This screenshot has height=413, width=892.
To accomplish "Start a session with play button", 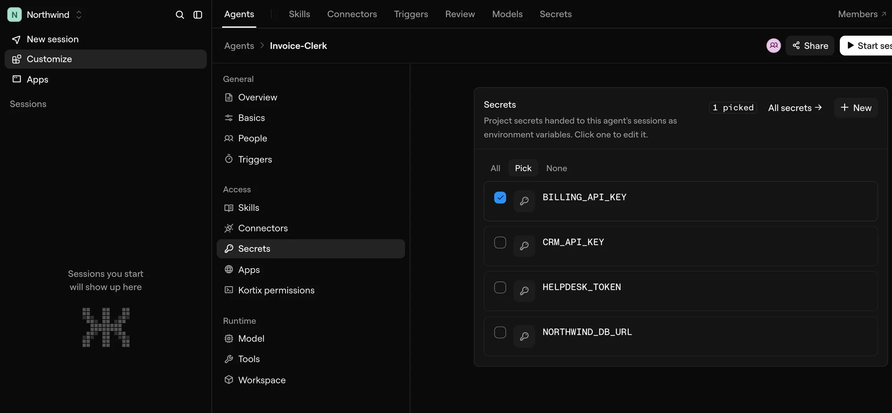I will point(866,45).
